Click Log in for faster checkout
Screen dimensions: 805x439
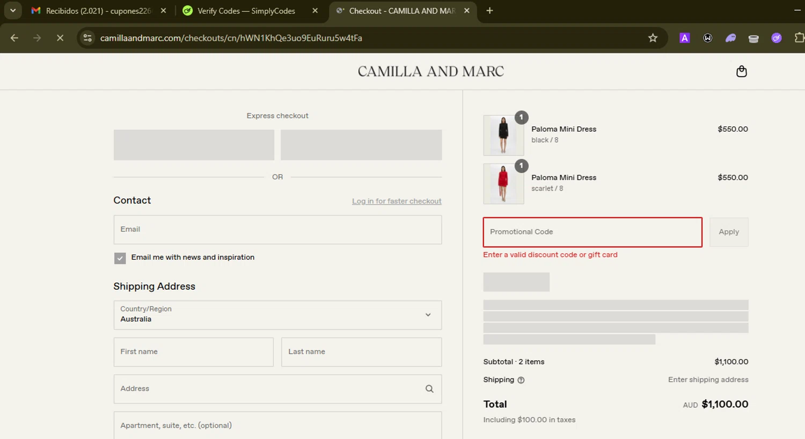(397, 201)
